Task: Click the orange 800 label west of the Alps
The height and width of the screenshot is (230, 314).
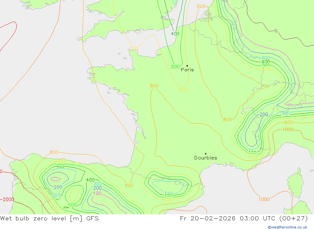Action: coord(227,120)
